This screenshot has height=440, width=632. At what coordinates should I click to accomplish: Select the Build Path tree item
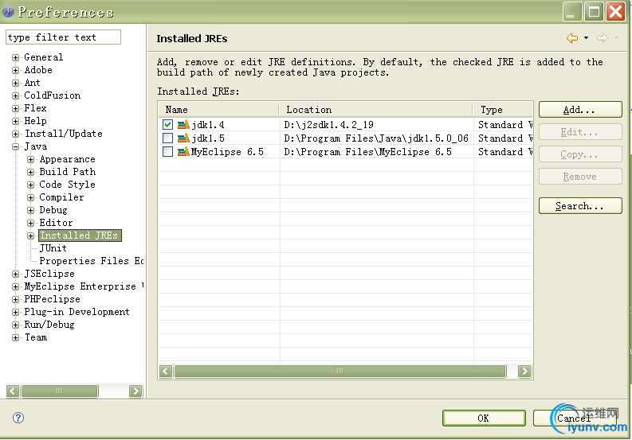68,172
